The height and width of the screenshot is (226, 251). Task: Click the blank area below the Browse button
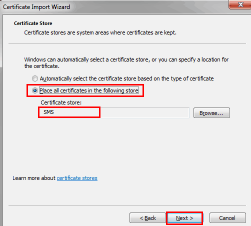pos(211,141)
